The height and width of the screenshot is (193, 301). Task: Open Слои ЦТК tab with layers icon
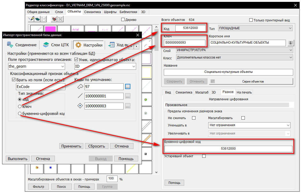pos(56,45)
